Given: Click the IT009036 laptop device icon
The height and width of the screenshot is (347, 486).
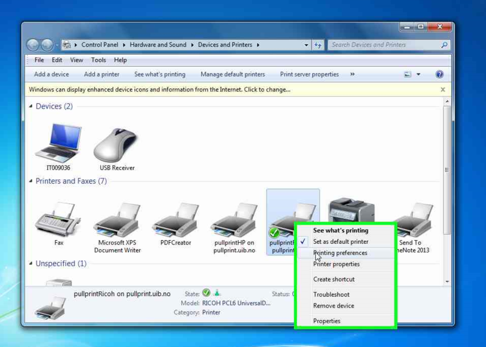Looking at the screenshot, I should [58, 143].
